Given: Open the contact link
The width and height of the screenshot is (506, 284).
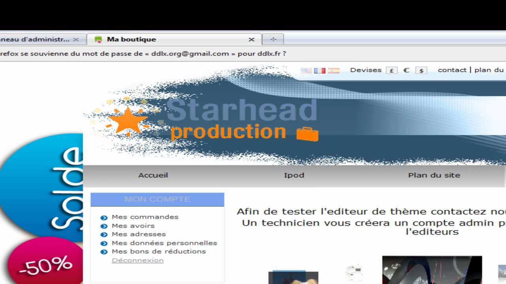Looking at the screenshot, I should pos(452,70).
